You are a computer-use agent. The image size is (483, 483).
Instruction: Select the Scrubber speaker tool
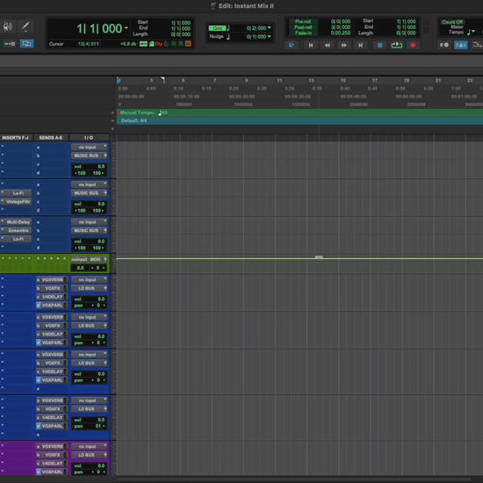coord(7,27)
